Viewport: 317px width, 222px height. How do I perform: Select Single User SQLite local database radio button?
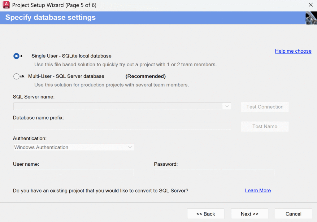click(x=16, y=56)
